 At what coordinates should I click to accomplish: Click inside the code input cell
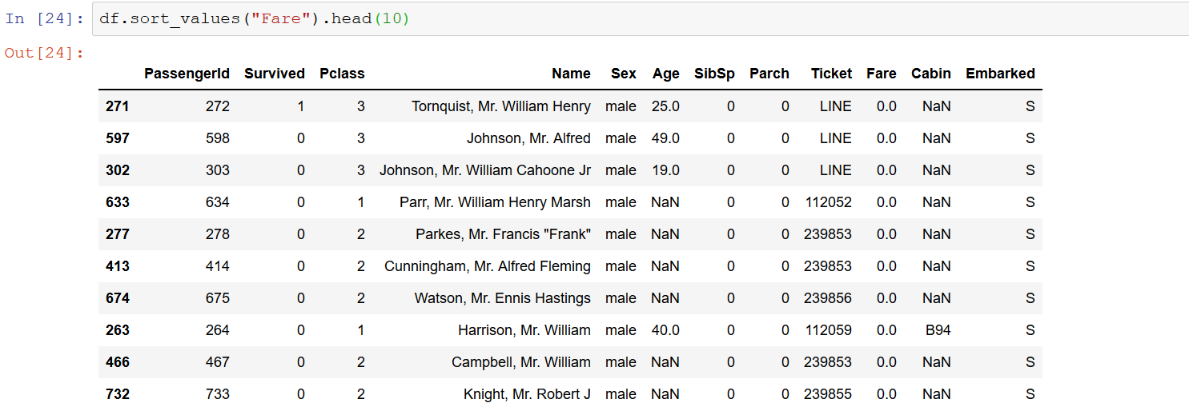coord(641,19)
